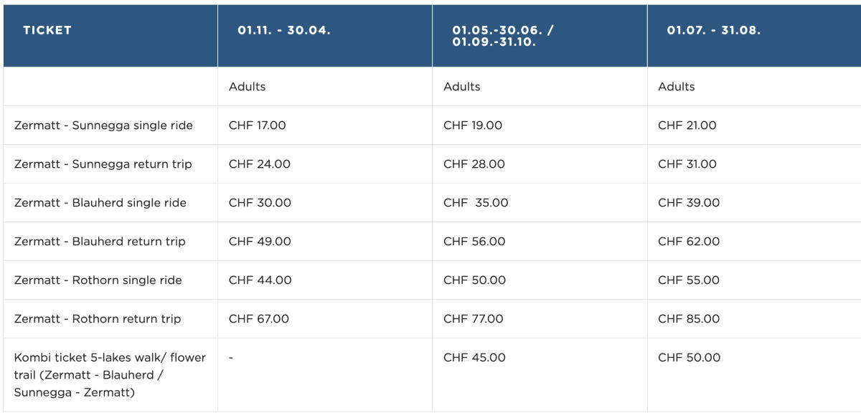Click the Kombi ticket 5-lakes walk label
This screenshot has width=861, height=418.
coord(110,375)
